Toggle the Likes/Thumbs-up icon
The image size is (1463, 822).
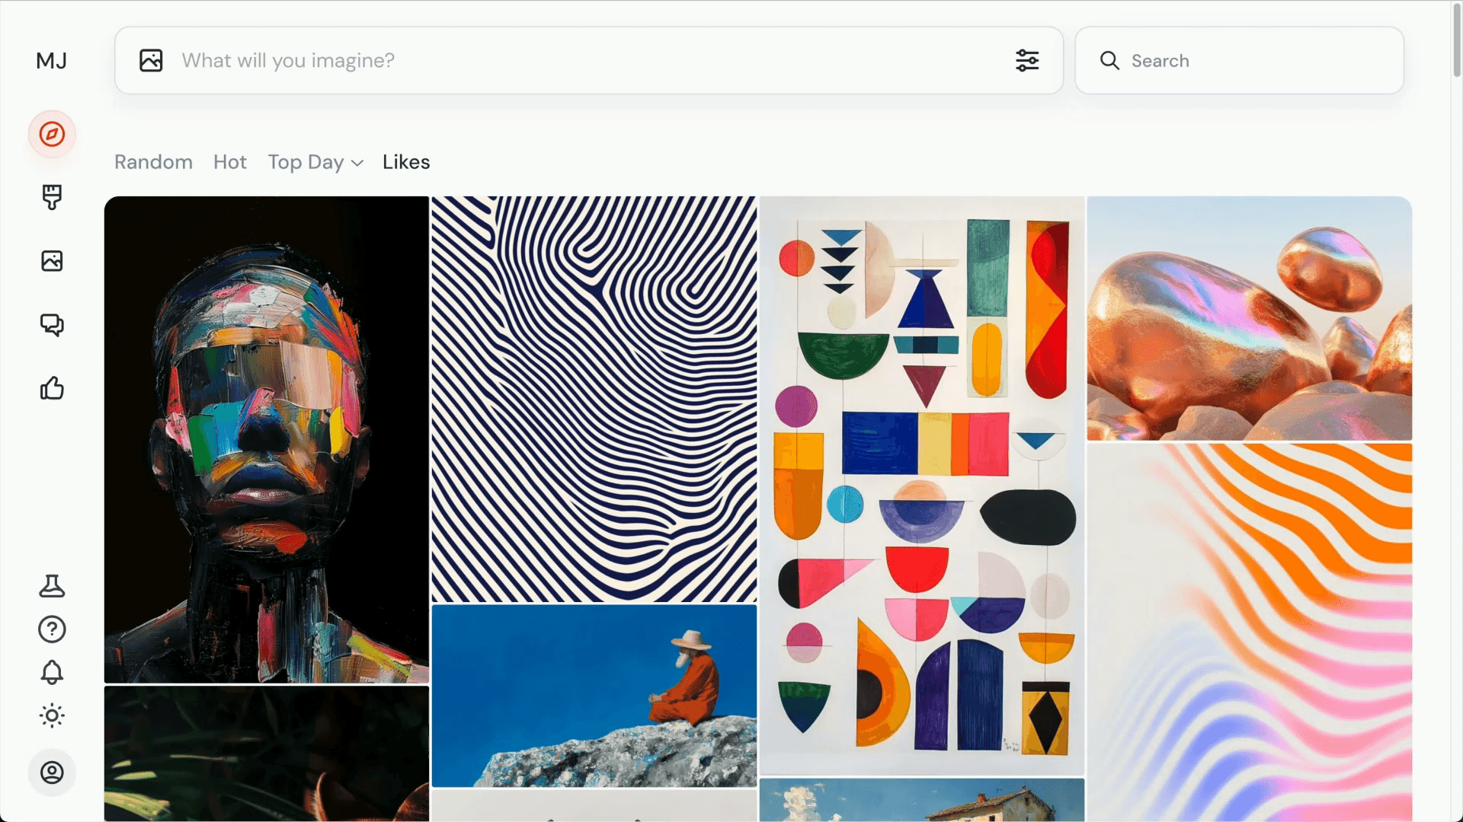51,388
